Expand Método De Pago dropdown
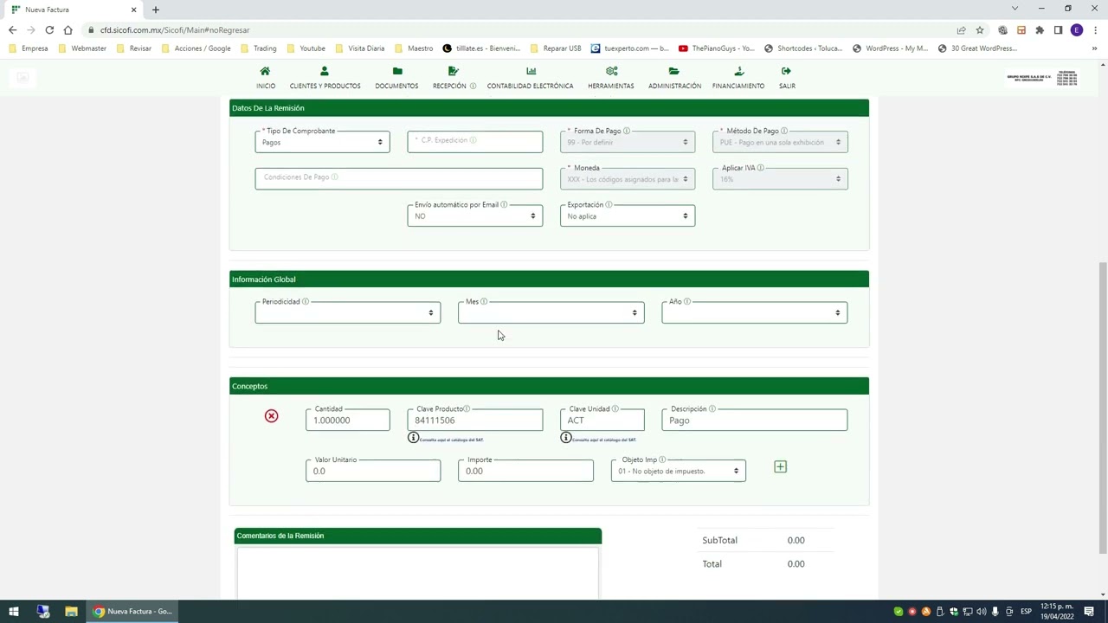Image resolution: width=1108 pixels, height=623 pixels. coord(780,142)
